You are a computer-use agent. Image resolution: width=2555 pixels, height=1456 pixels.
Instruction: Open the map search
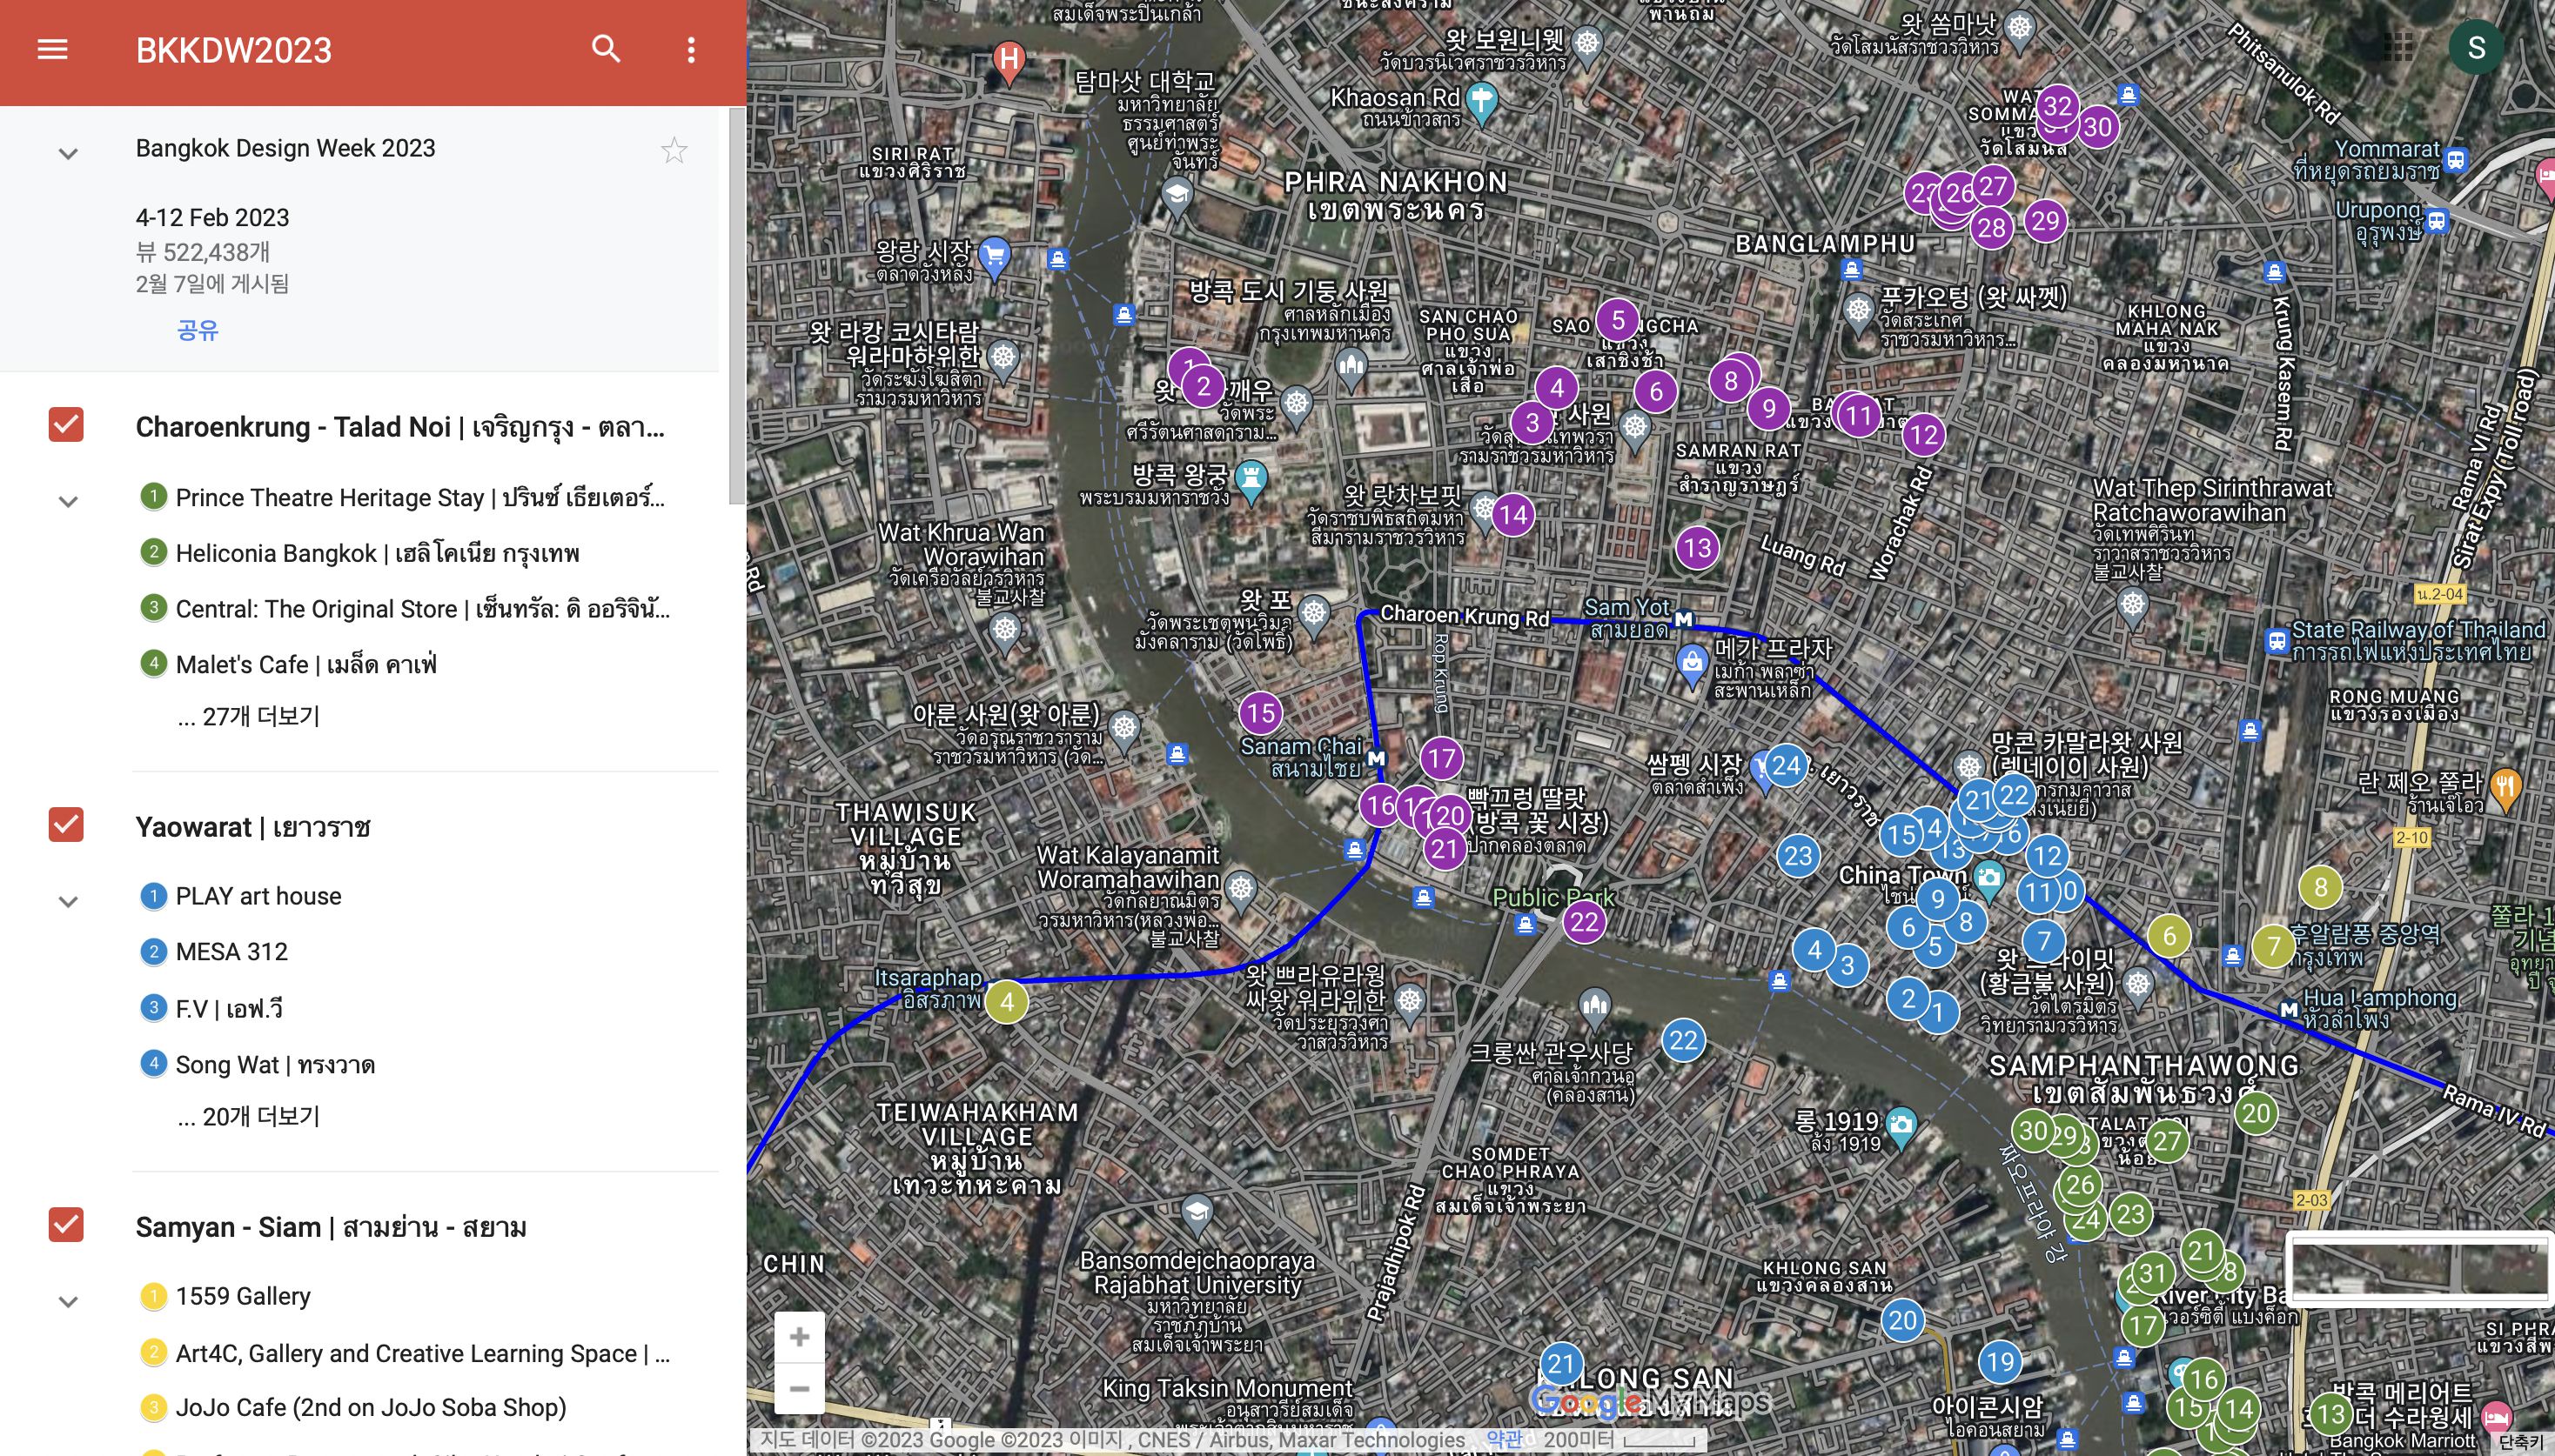point(607,49)
